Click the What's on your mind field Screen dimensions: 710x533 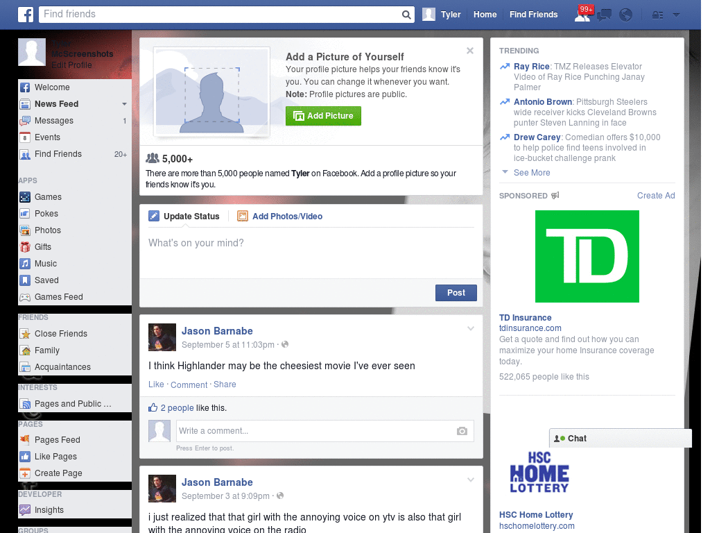pos(311,253)
